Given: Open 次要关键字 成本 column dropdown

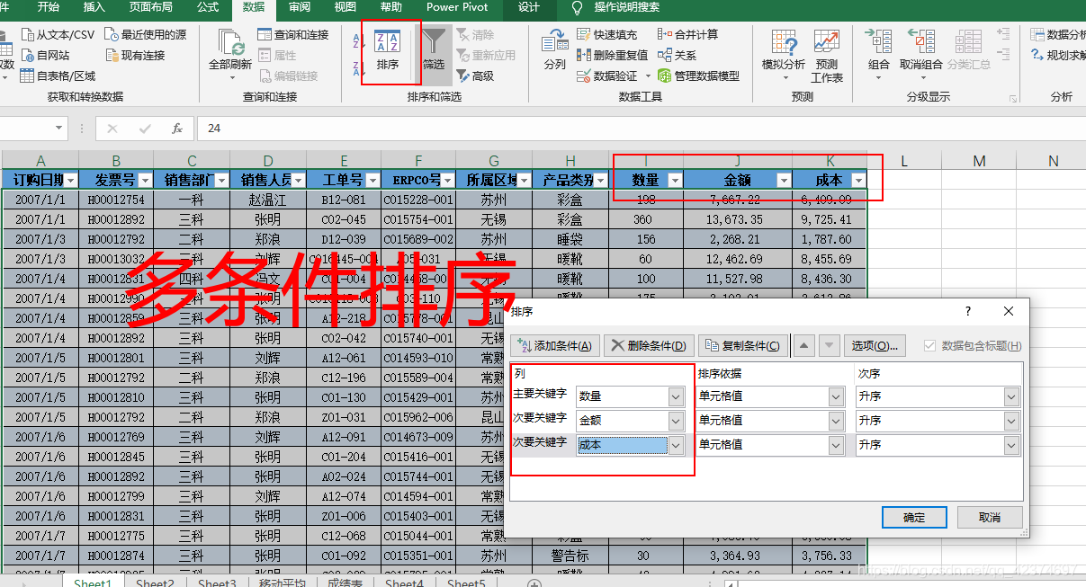Looking at the screenshot, I should click(x=676, y=445).
